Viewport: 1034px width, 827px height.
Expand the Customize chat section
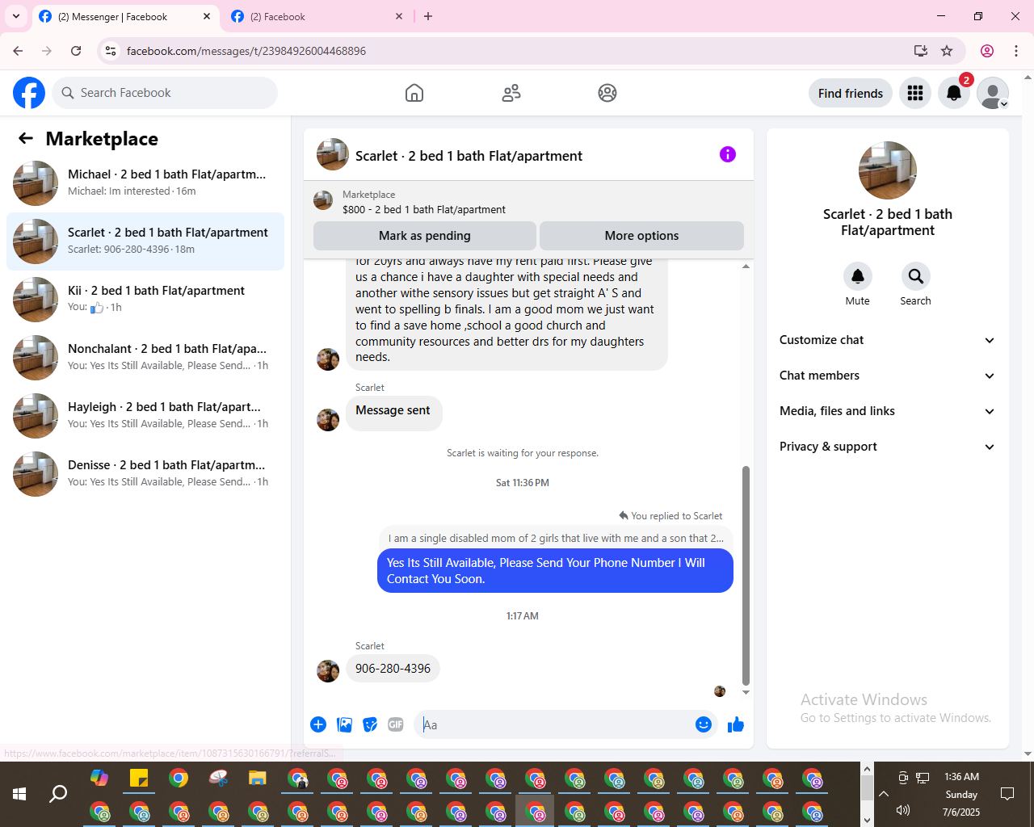click(x=887, y=340)
